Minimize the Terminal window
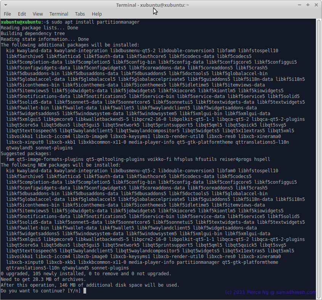 [300, 5]
